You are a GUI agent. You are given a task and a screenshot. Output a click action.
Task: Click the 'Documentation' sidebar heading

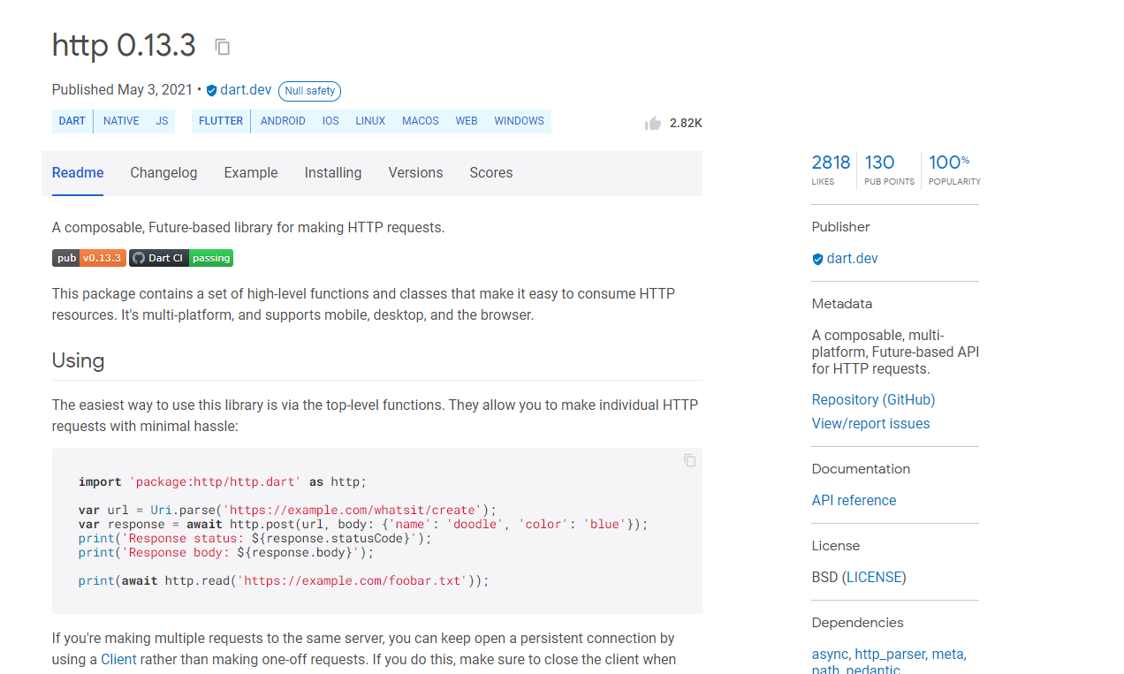(x=861, y=469)
